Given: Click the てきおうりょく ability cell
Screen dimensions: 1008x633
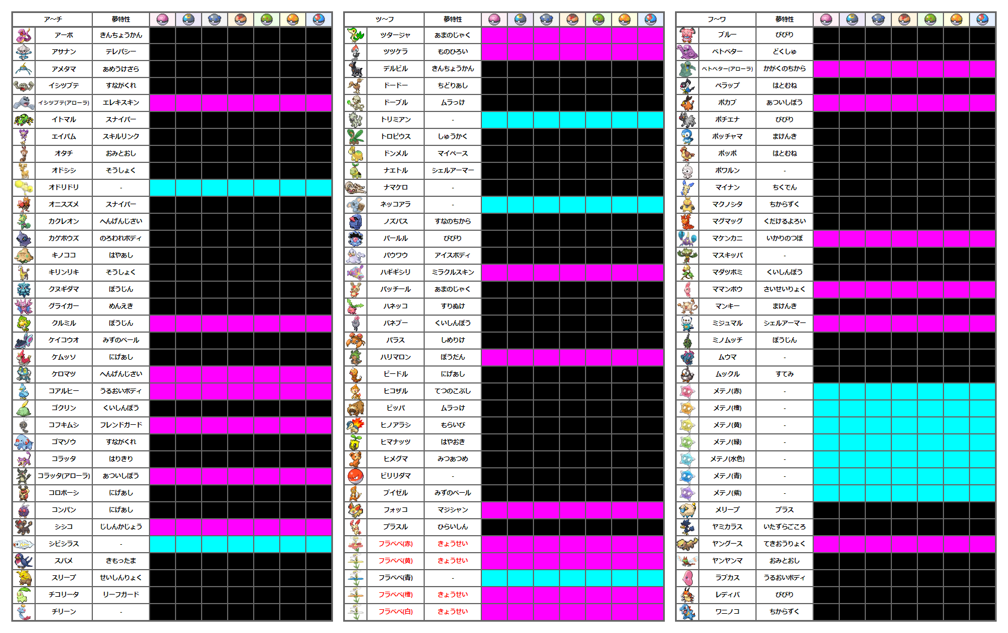Looking at the screenshot, I should (784, 544).
